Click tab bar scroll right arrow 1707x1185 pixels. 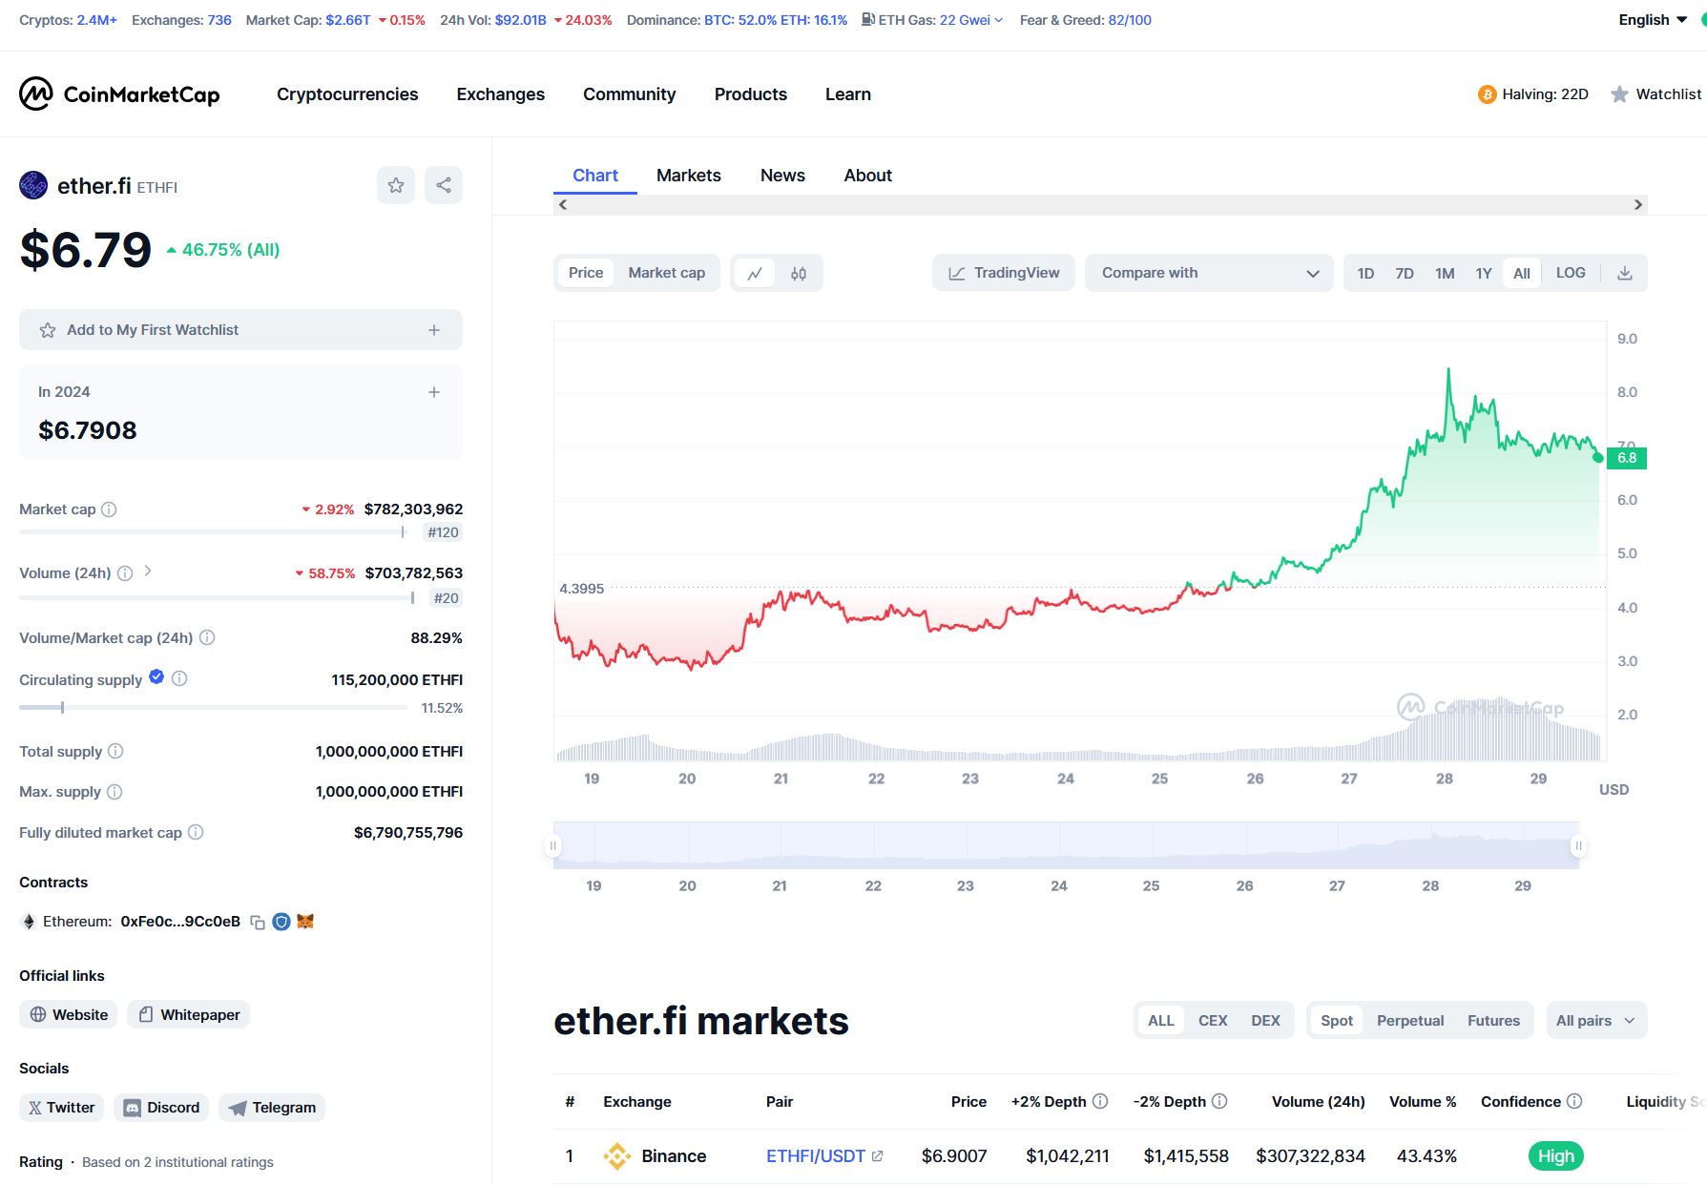1638,205
